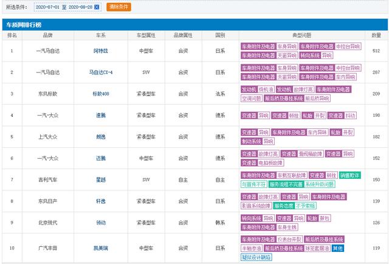Click the 数量 column header

(376, 35)
